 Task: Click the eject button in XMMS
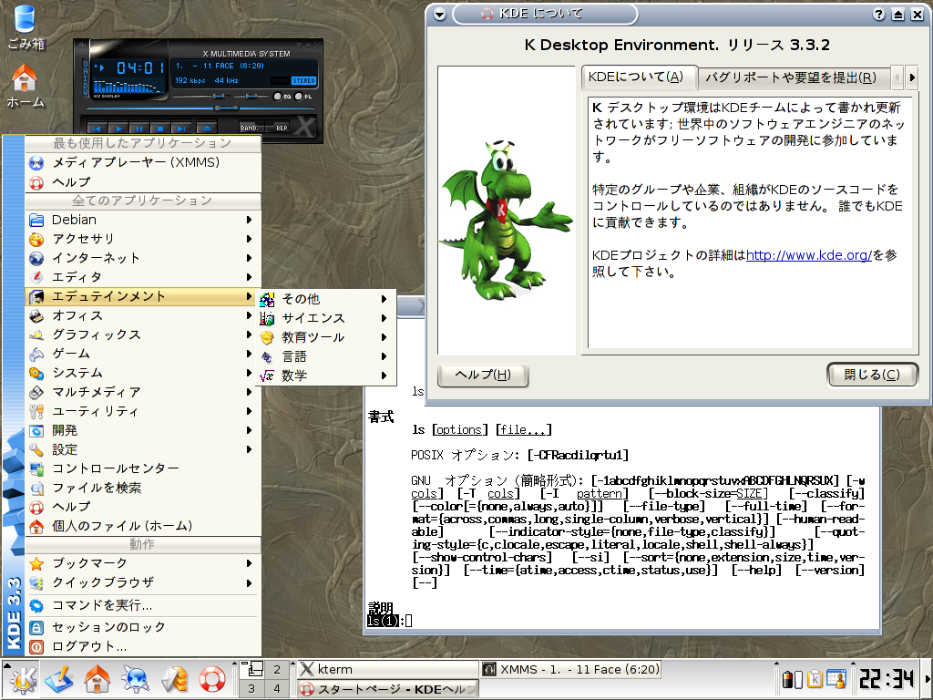pos(206,128)
